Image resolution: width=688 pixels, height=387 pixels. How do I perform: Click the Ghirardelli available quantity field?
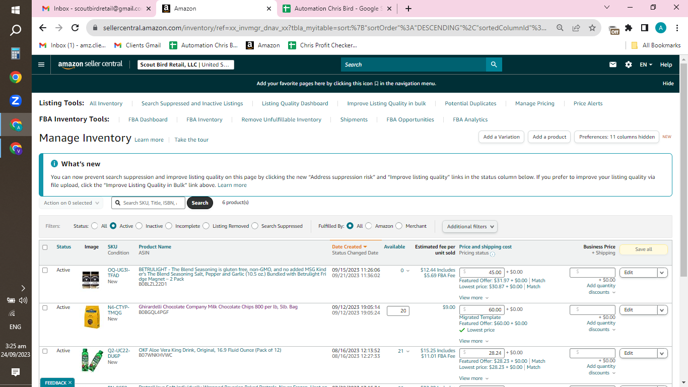click(x=398, y=311)
